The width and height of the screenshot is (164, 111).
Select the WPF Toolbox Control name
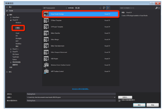click(57, 71)
